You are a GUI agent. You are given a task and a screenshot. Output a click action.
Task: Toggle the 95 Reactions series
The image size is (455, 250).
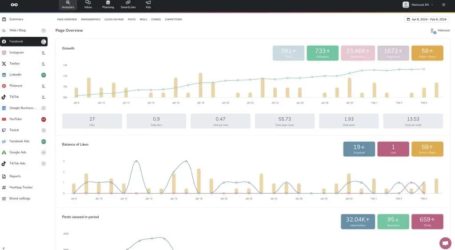pyautogui.click(x=393, y=222)
